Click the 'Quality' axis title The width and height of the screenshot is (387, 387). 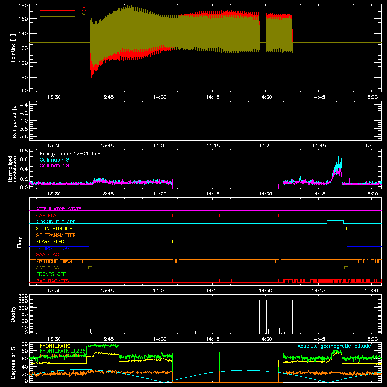(13, 314)
